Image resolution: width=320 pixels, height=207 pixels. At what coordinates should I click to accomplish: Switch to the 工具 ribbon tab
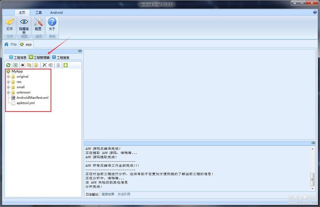[x=39, y=12]
